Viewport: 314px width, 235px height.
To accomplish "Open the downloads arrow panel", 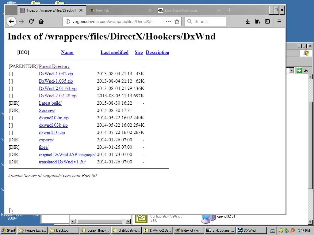I will click(248, 21).
